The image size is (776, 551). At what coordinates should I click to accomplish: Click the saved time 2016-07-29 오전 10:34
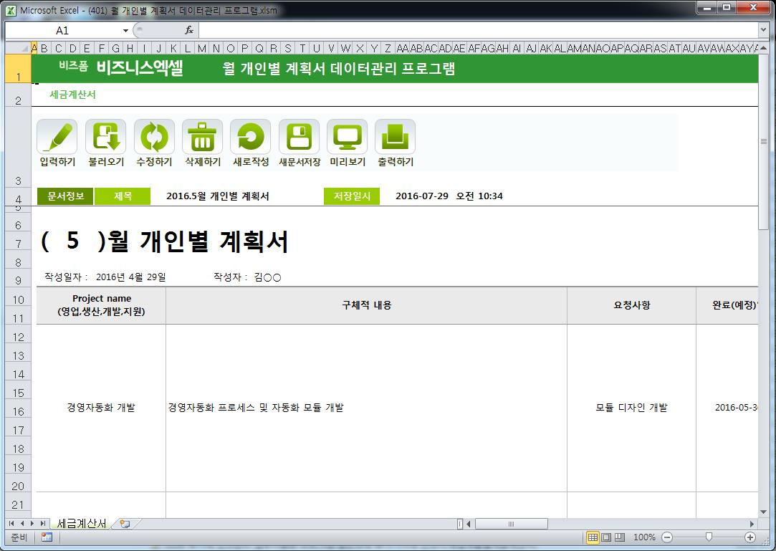point(449,196)
